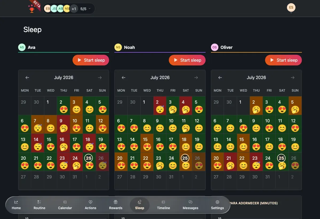
Task: Open July 18 in Ava's calendar
Action: (x=89, y=143)
